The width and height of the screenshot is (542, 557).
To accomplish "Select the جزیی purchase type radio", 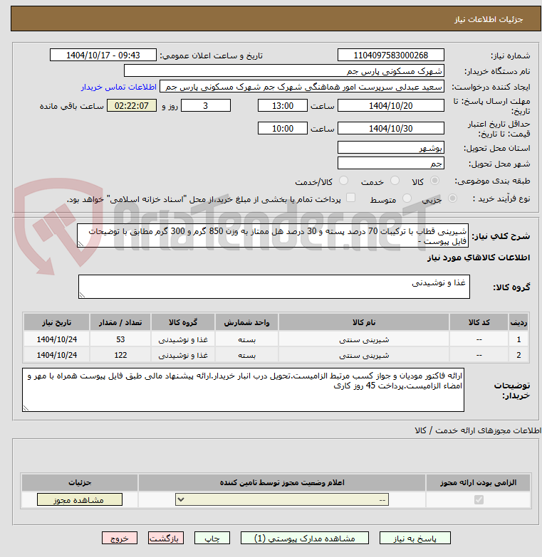I will click(x=452, y=198).
